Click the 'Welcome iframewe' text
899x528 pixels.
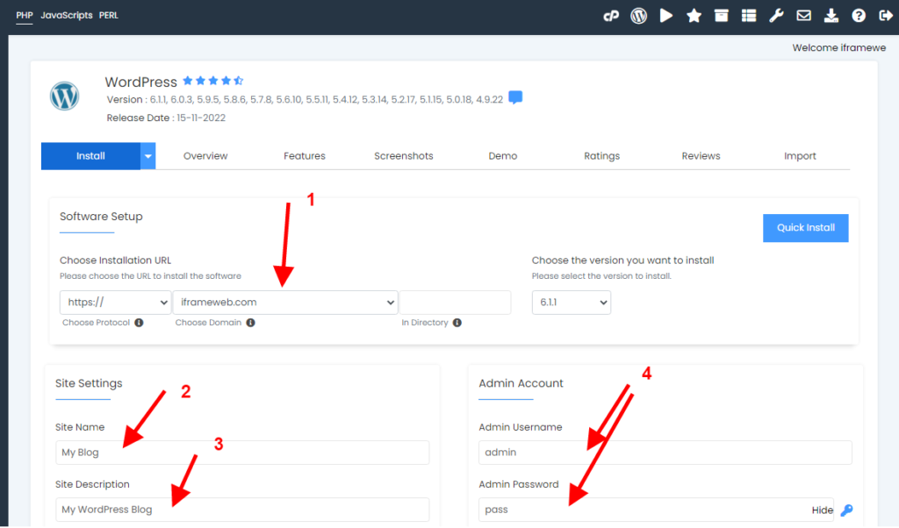[838, 47]
